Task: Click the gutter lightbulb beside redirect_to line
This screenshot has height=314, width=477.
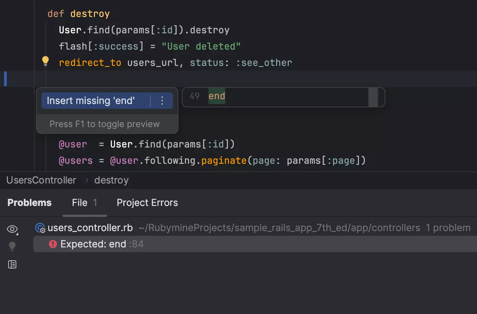Action: 45,61
